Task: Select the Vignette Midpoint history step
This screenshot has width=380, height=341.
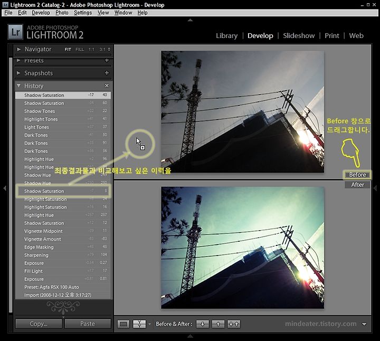Action: tap(63, 231)
